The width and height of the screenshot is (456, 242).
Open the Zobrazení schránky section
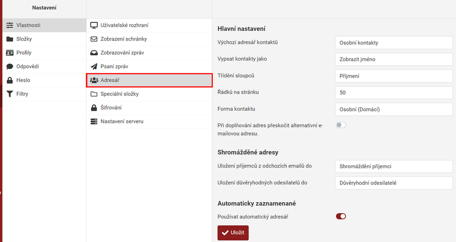[x=124, y=39]
